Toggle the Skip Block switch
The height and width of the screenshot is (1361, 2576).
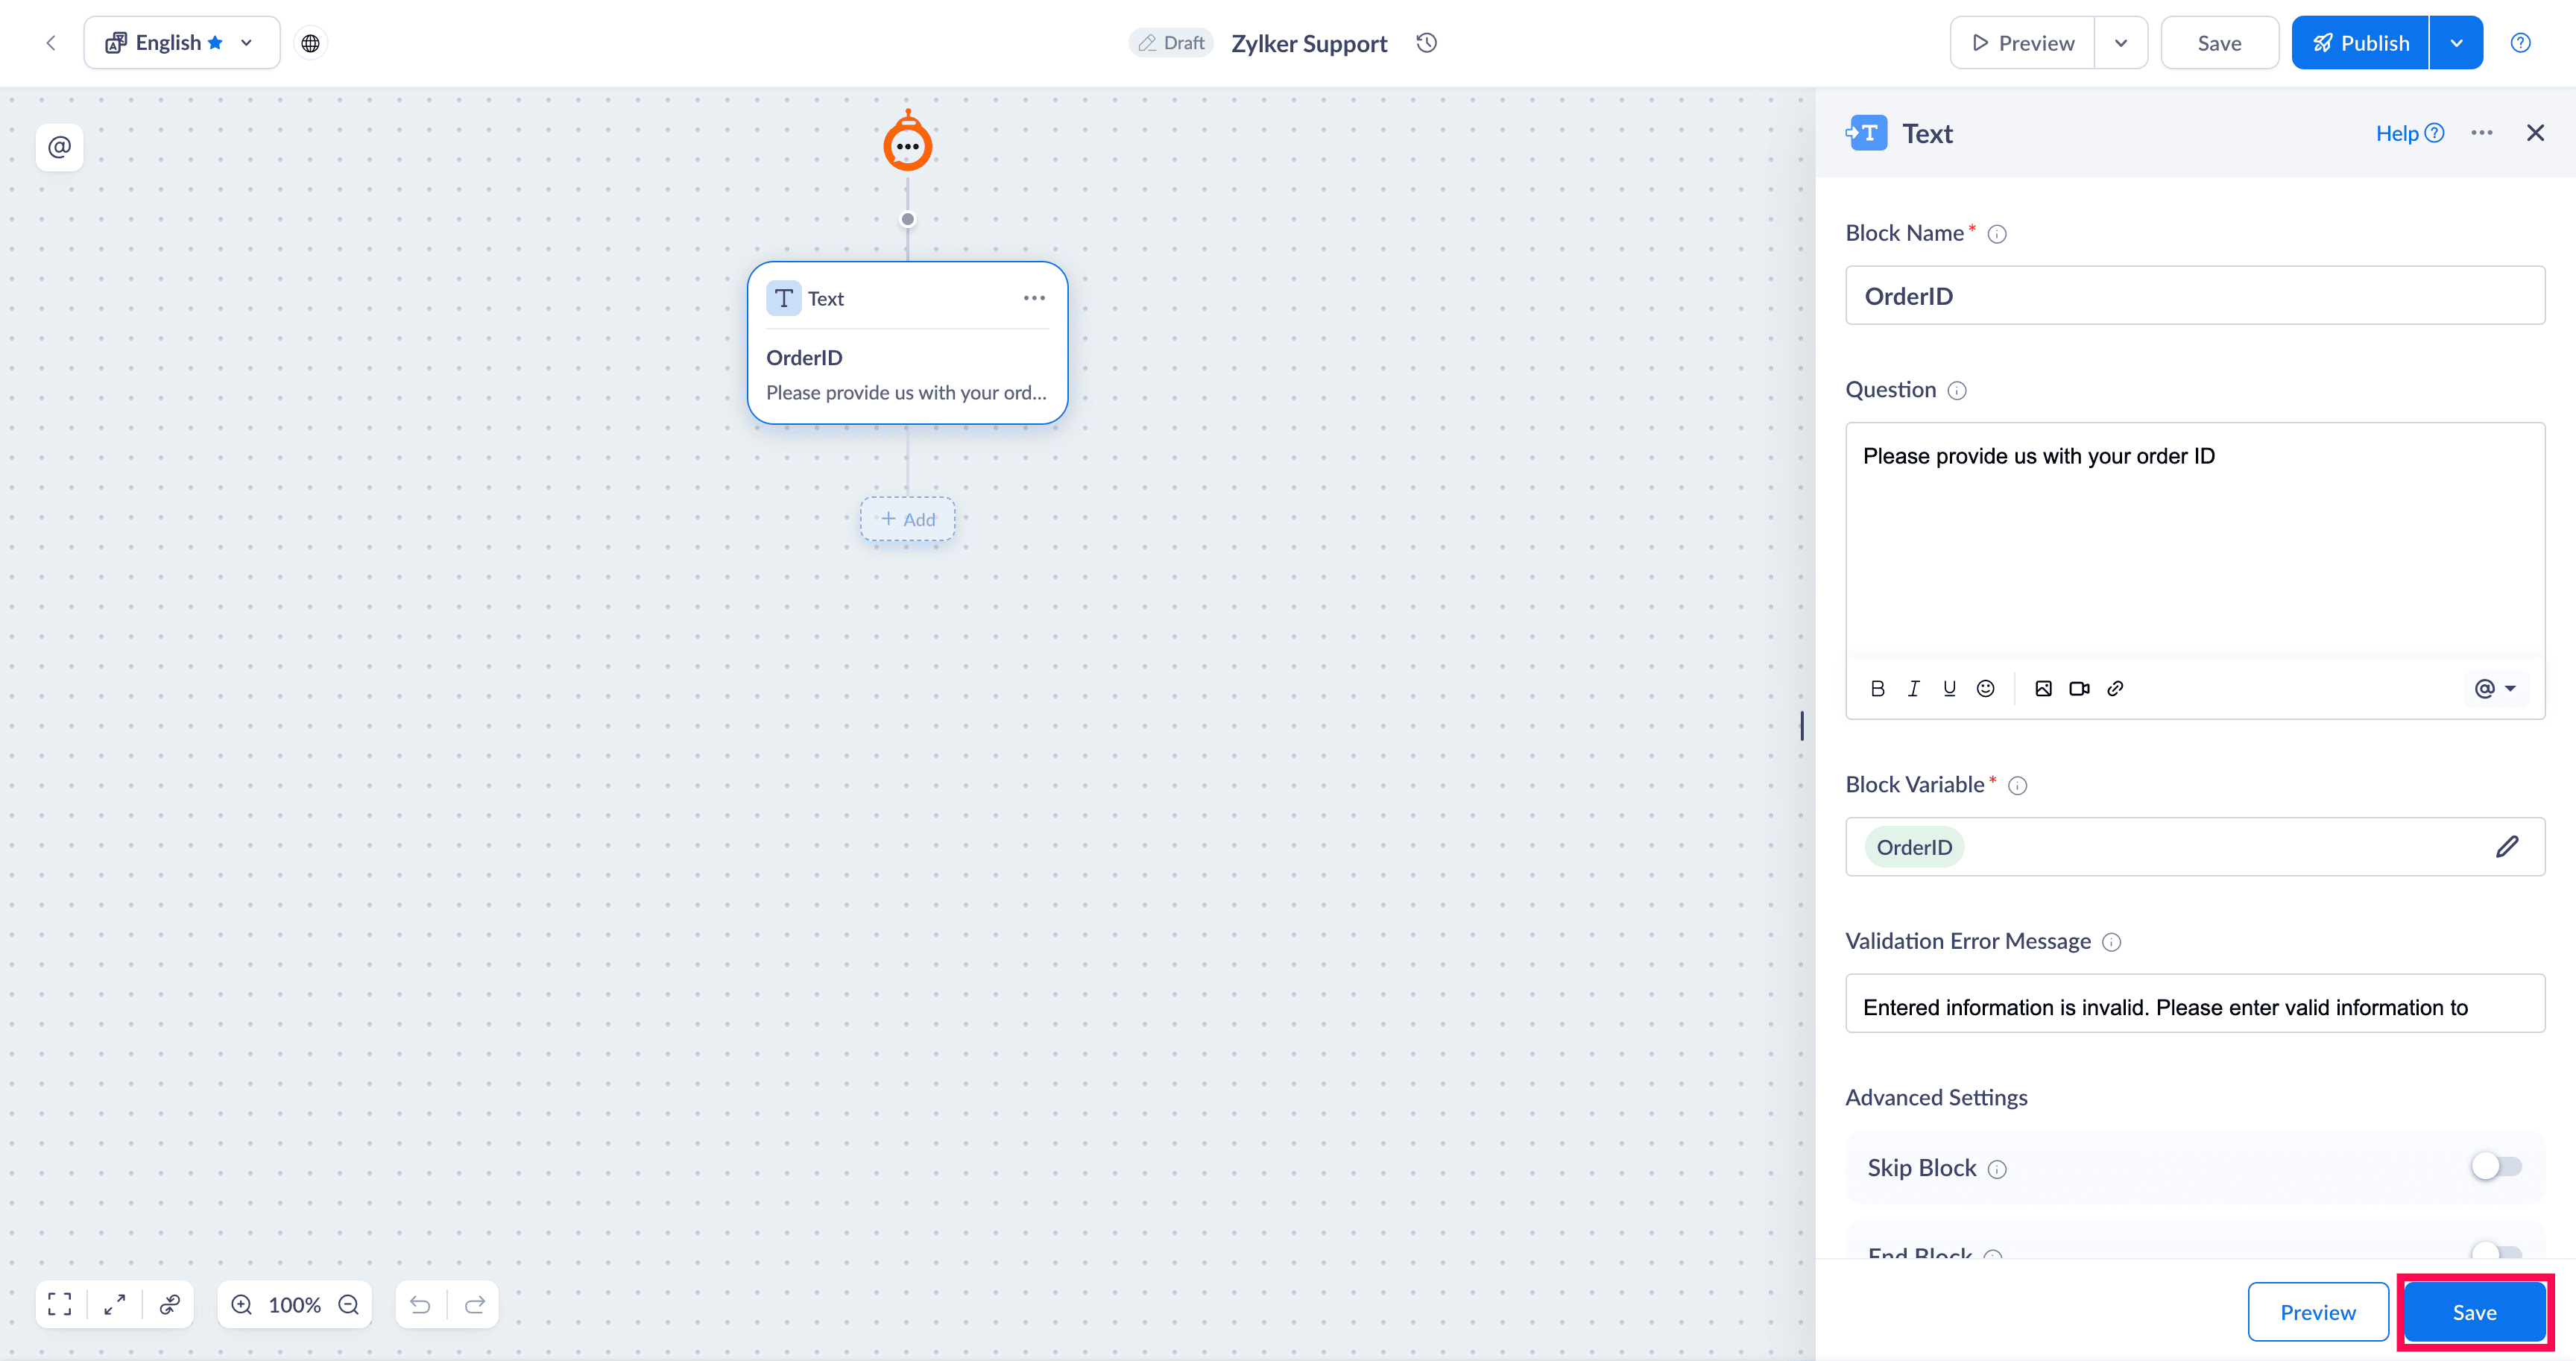click(x=2495, y=1167)
